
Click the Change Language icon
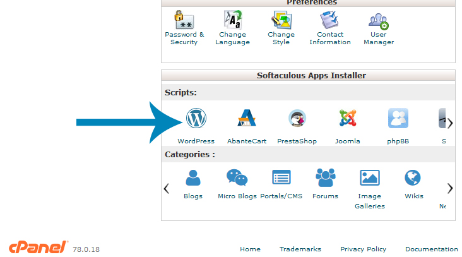pyautogui.click(x=232, y=21)
